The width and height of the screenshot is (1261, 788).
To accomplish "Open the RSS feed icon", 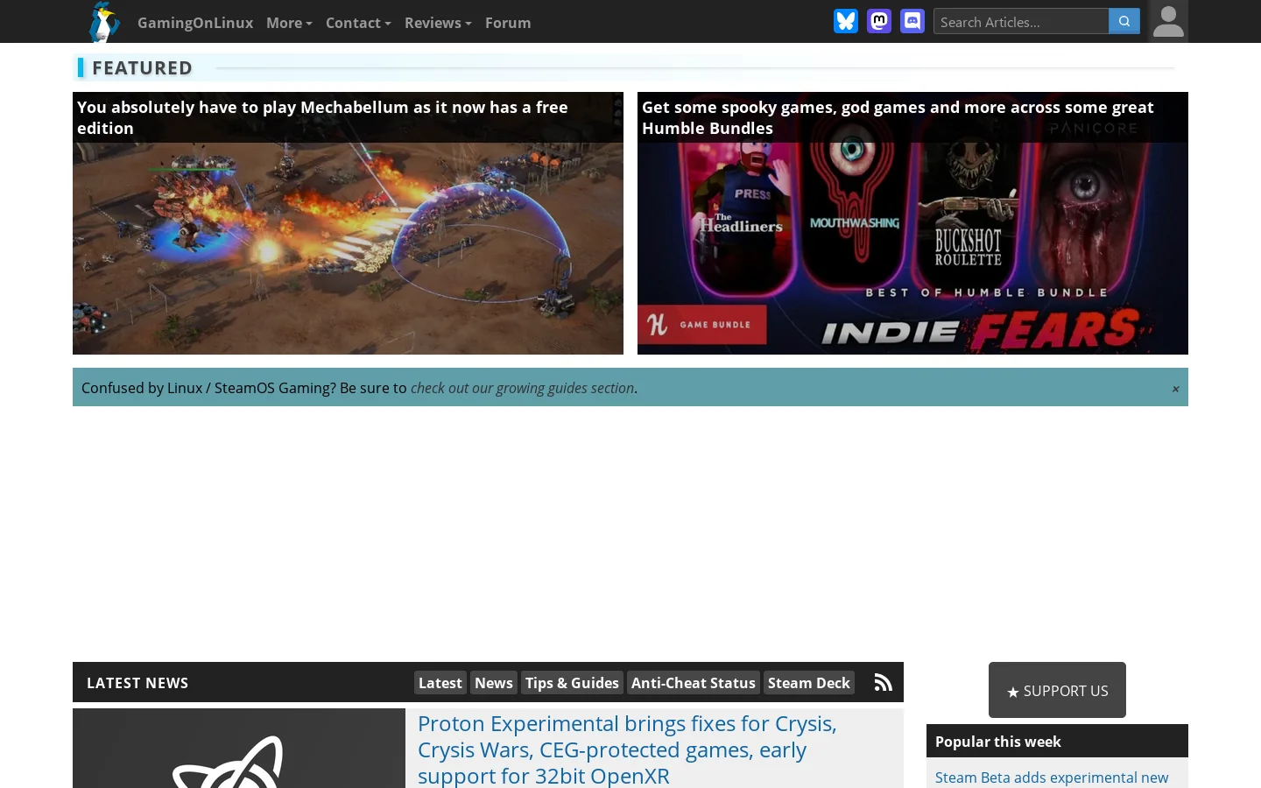I will (884, 682).
